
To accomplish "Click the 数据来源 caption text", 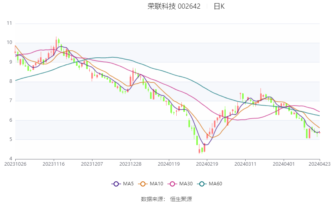I will point(152,199).
